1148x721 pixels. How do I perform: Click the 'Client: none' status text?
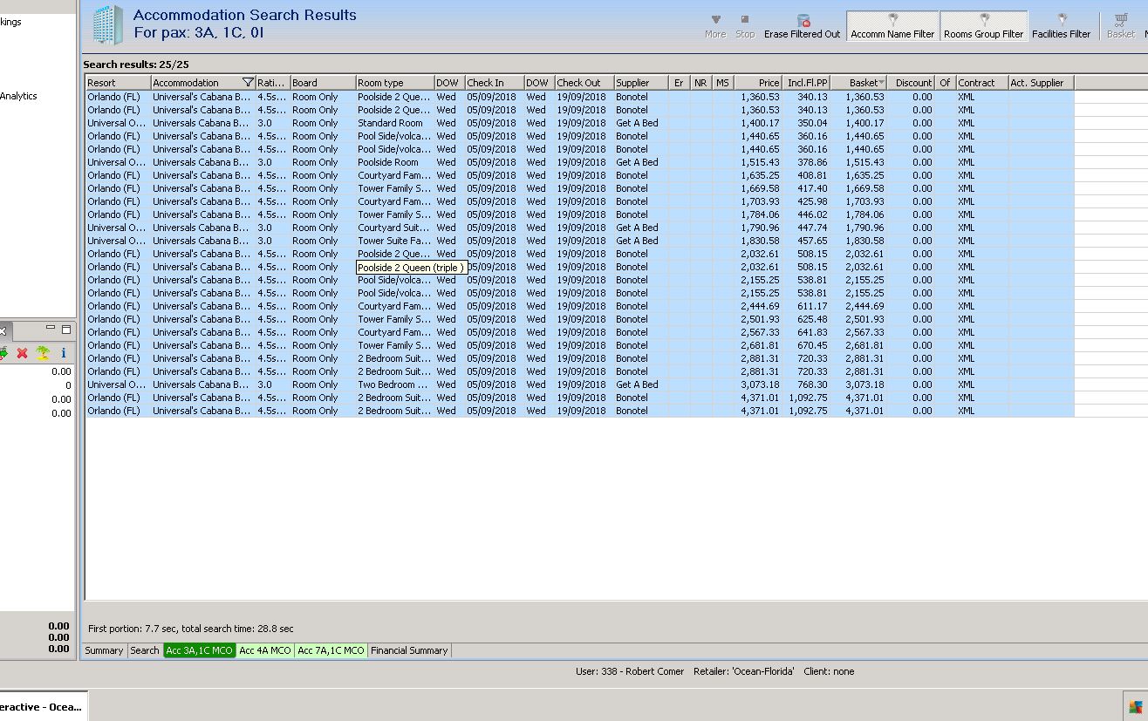point(829,671)
